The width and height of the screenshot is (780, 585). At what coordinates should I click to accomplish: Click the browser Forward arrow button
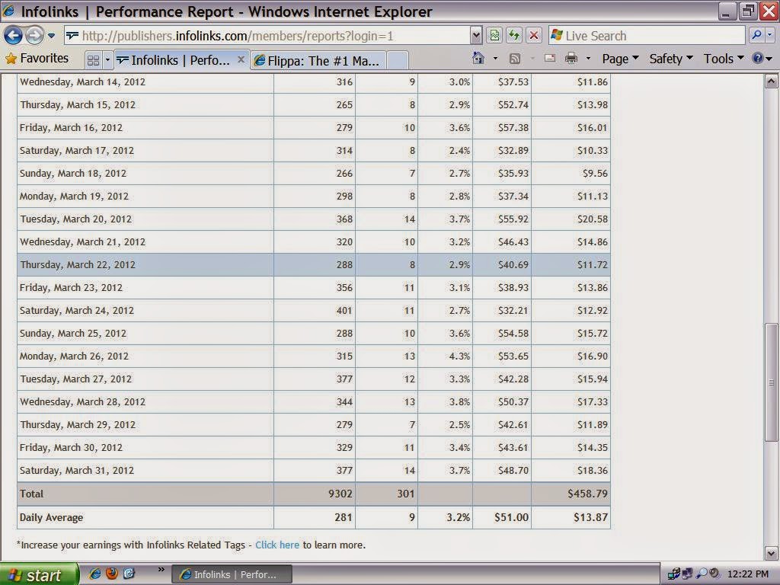click(x=34, y=35)
